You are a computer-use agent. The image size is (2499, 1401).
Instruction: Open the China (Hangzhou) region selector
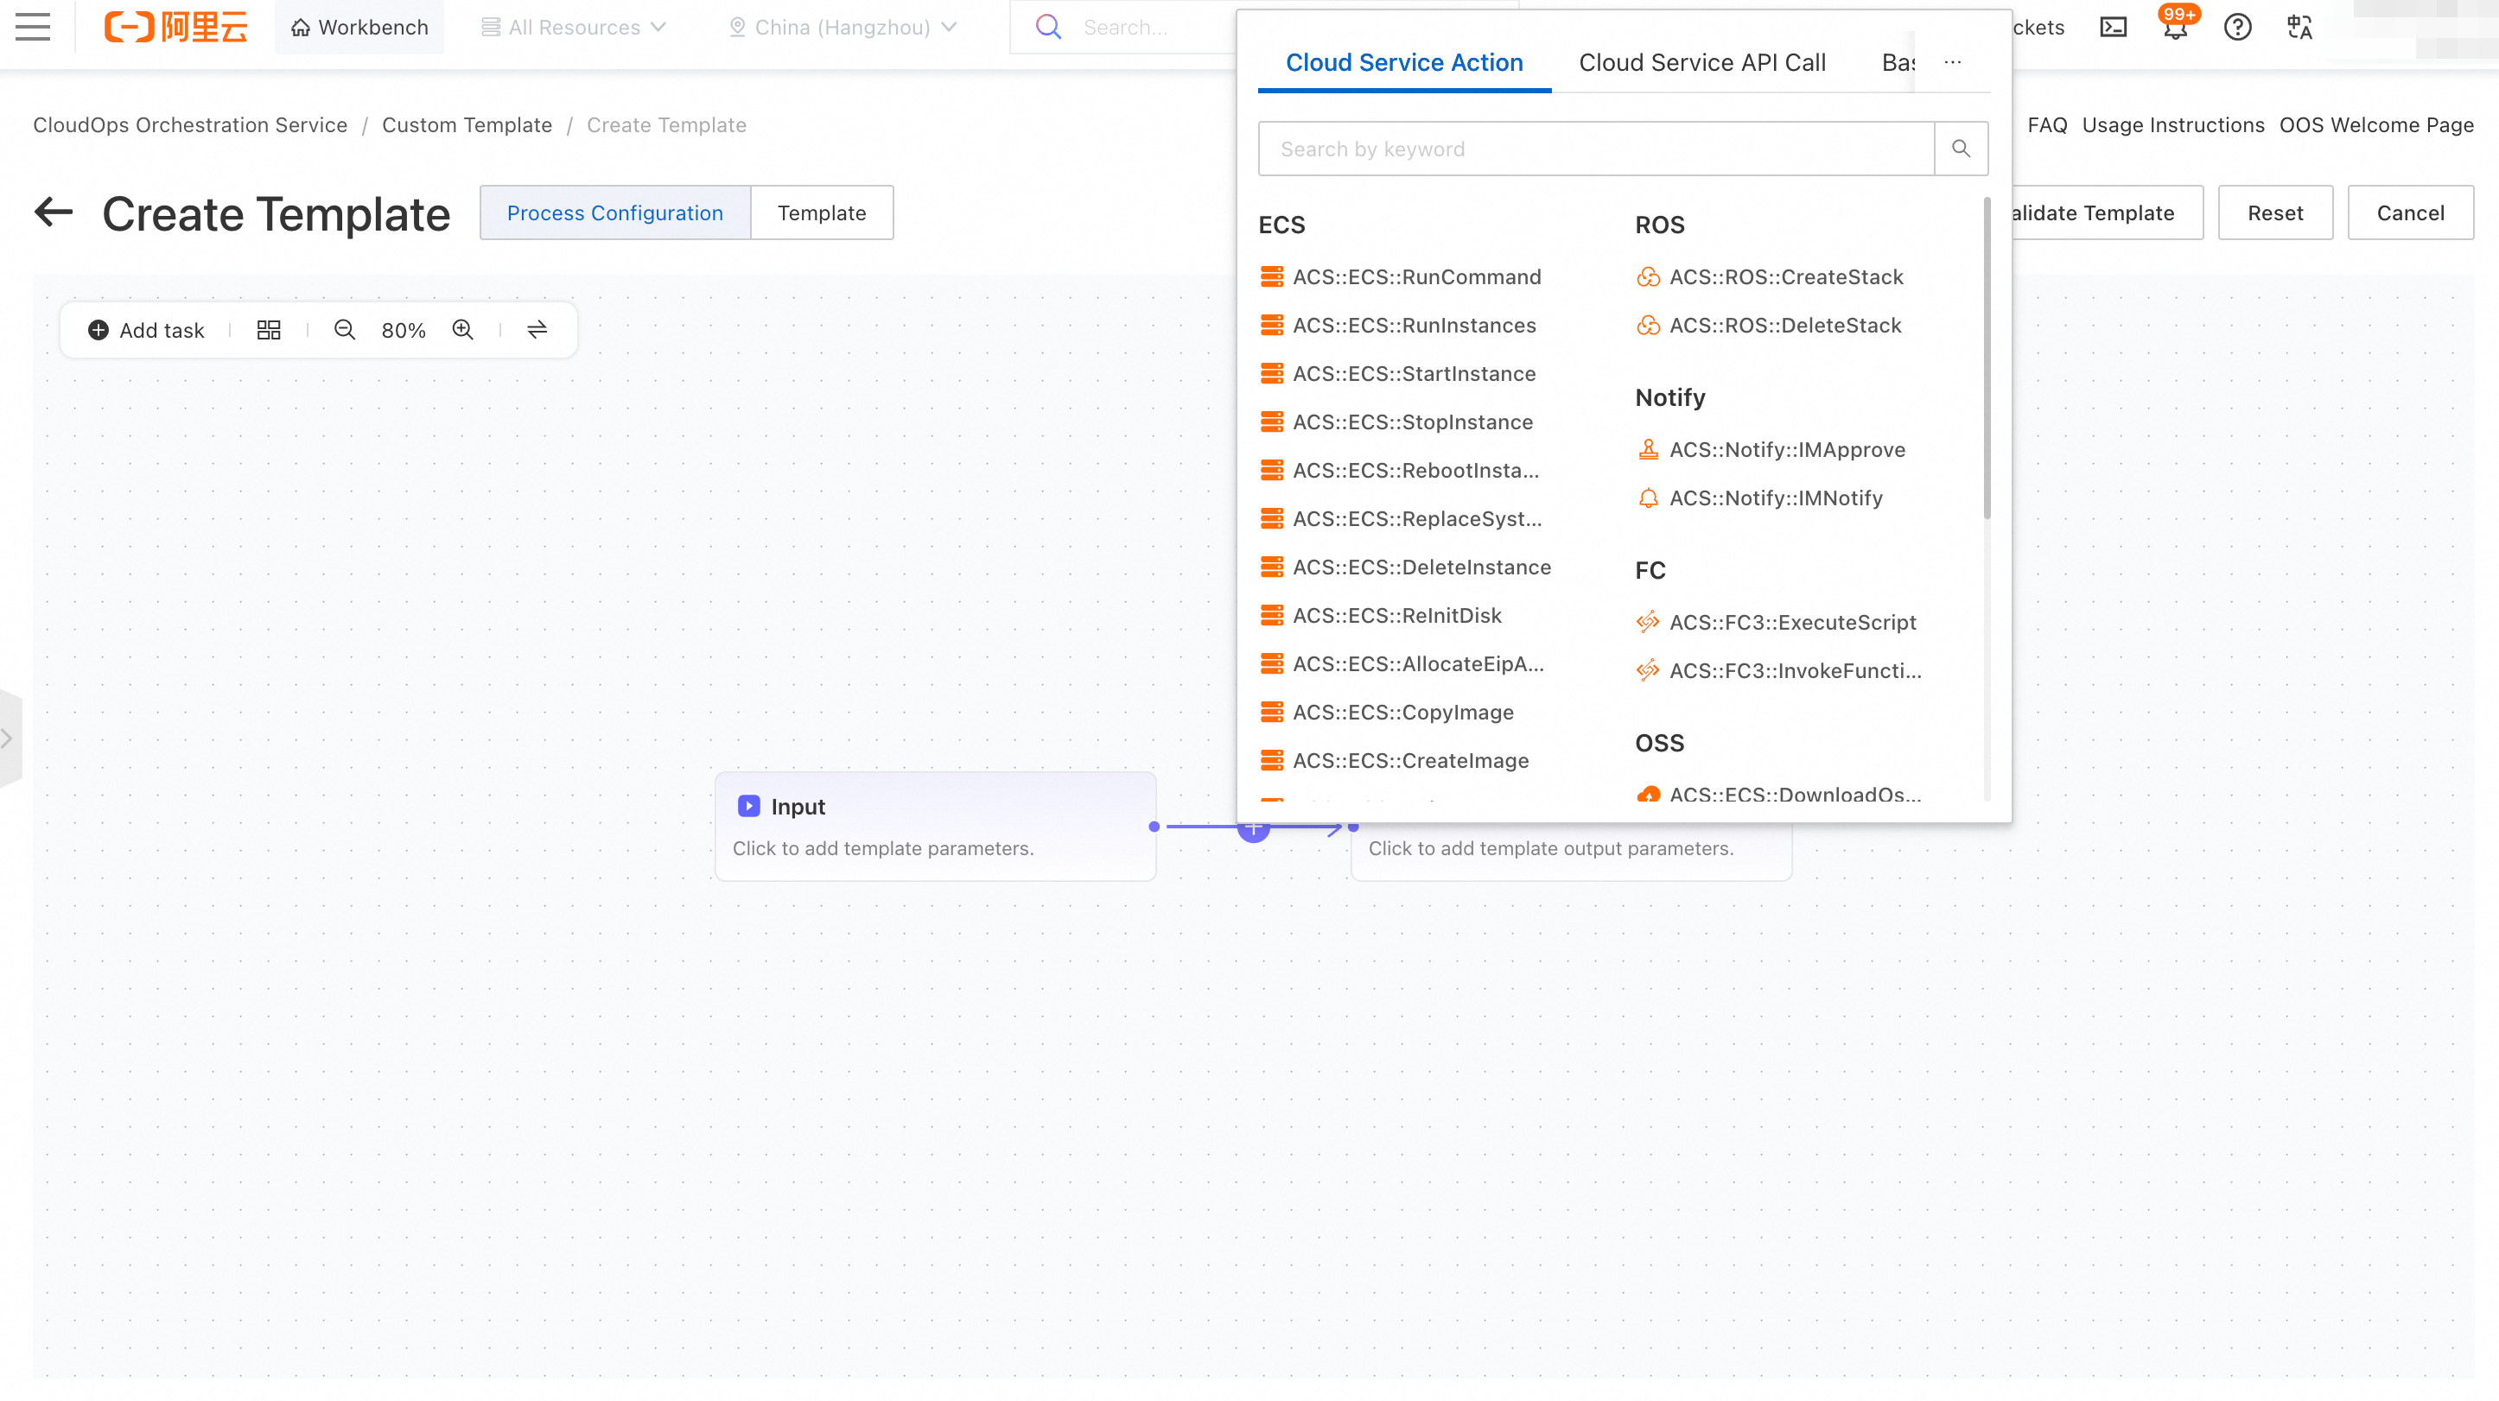tap(842, 27)
